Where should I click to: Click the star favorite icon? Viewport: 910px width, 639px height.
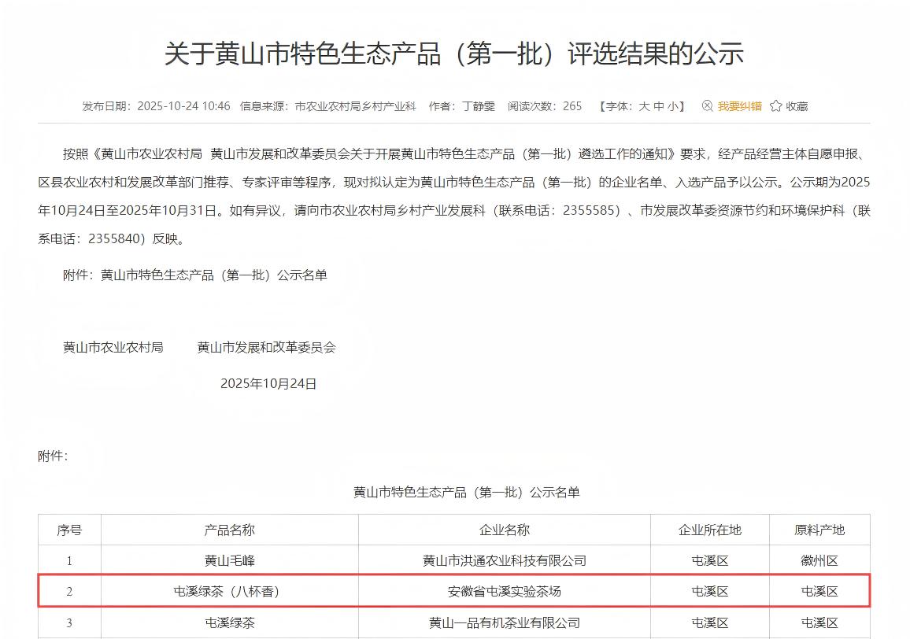click(775, 106)
